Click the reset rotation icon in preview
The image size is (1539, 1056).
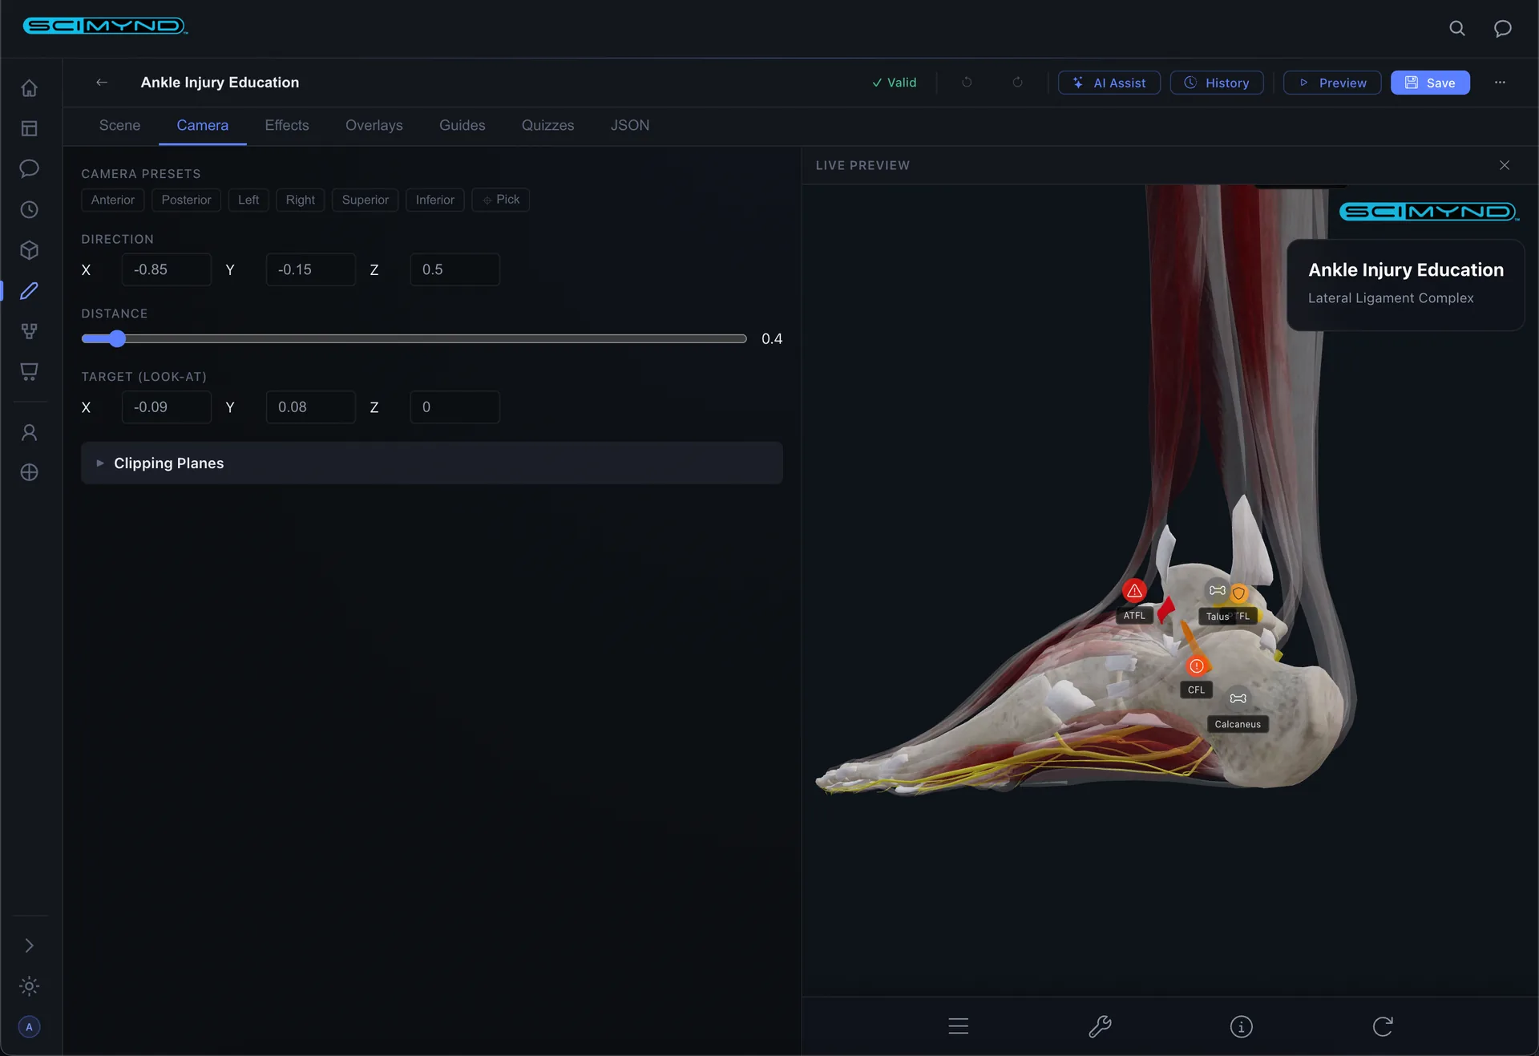click(1383, 1026)
